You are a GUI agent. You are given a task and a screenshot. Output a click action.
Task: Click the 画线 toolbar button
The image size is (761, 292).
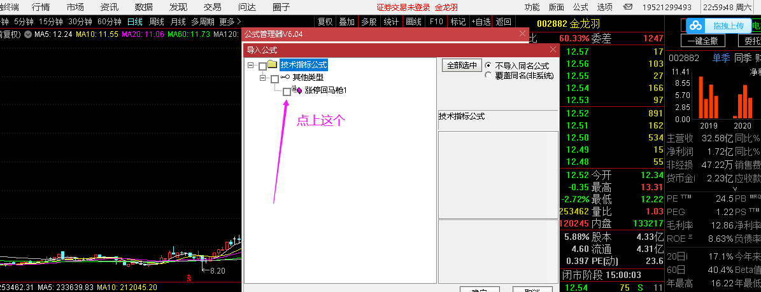413,22
